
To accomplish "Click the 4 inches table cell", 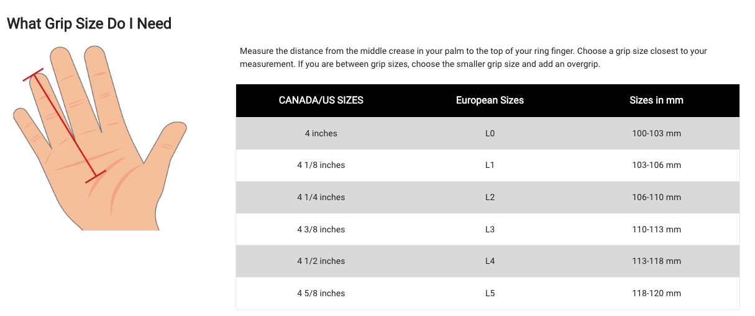I will [321, 133].
